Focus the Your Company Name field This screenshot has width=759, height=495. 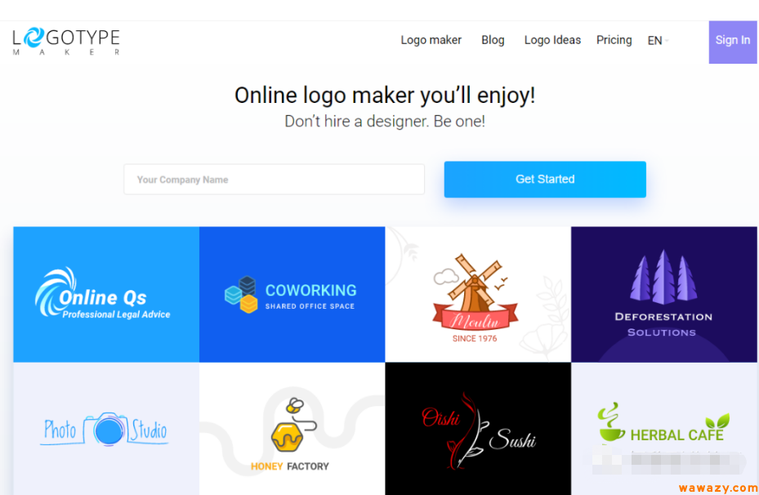click(x=274, y=180)
